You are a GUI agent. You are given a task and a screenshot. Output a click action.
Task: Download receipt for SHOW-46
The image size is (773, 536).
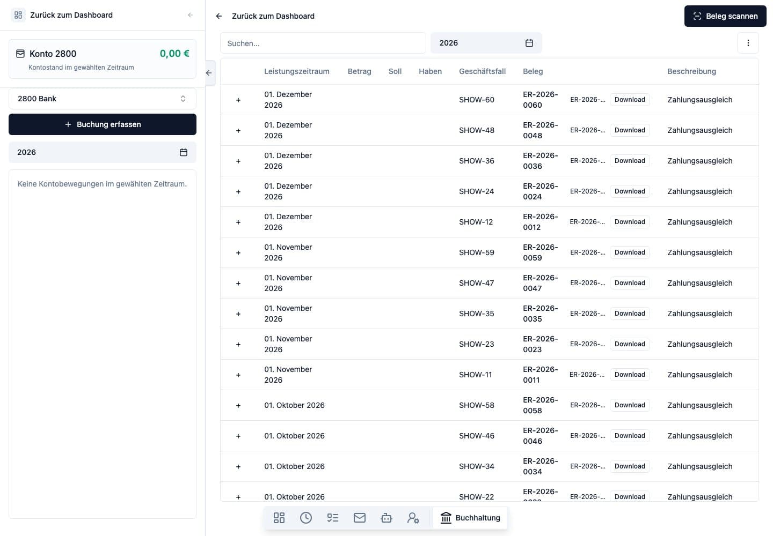630,436
